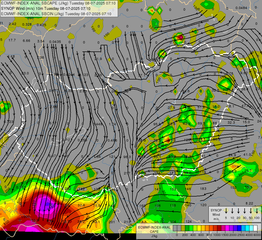
Task: Click the map value '27.5'
Action: 172,107
